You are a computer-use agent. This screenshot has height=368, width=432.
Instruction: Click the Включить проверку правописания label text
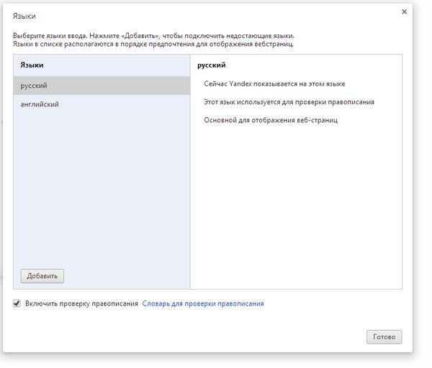pos(81,304)
